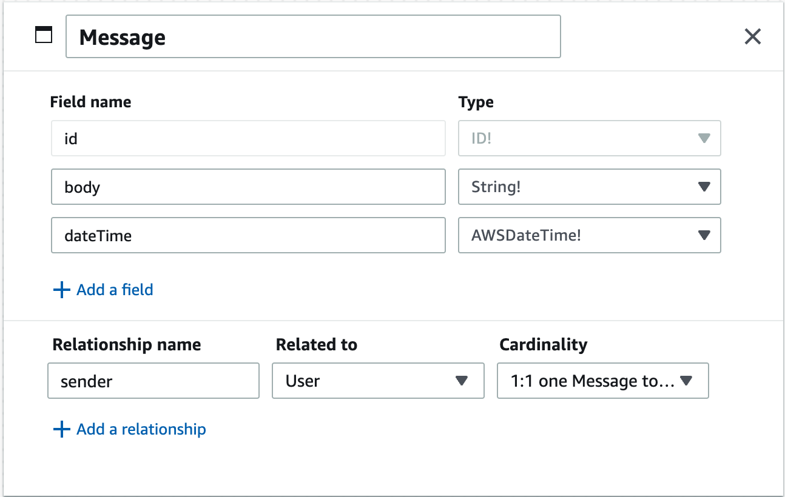The image size is (785, 497).
Task: Click the Type column label
Action: (476, 102)
